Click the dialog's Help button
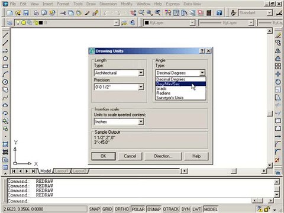 [196, 156]
